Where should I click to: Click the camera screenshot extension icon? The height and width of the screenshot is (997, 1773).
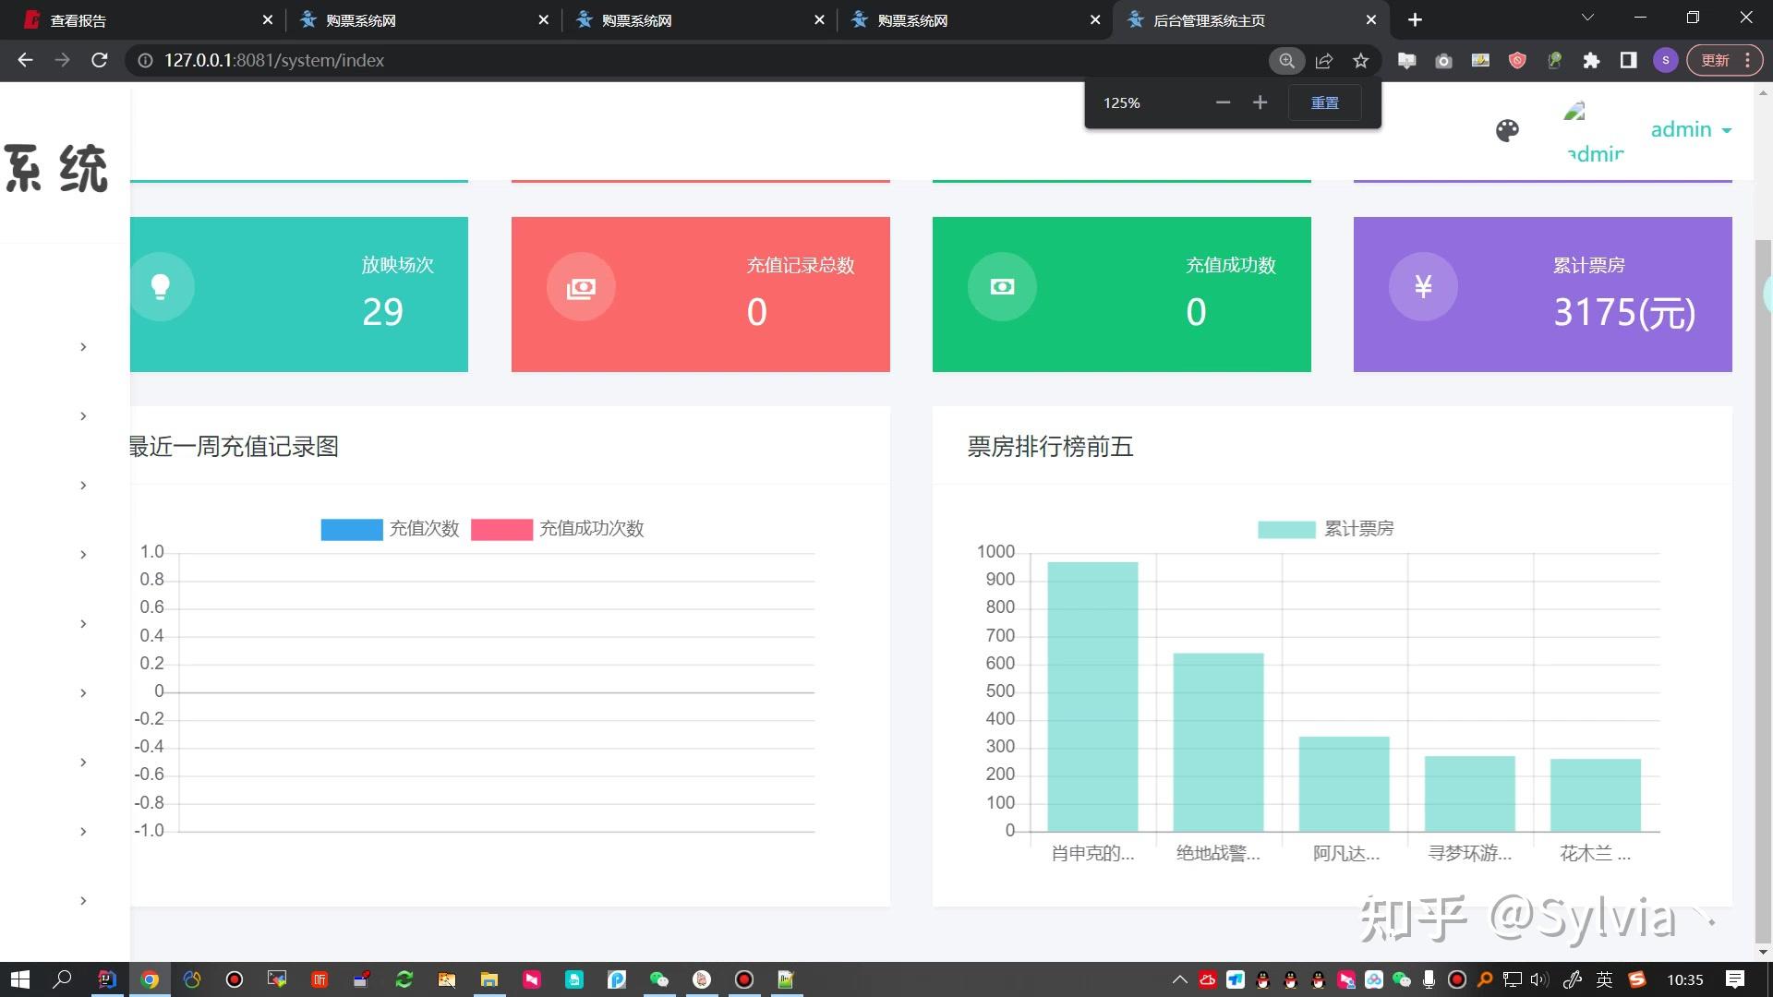pos(1443,60)
